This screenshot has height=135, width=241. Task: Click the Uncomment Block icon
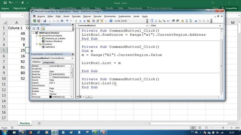pyautogui.click(x=191, y=21)
